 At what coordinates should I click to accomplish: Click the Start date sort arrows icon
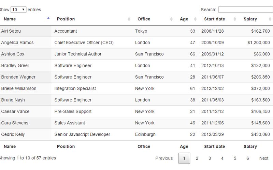pyautogui.click(x=235, y=19)
